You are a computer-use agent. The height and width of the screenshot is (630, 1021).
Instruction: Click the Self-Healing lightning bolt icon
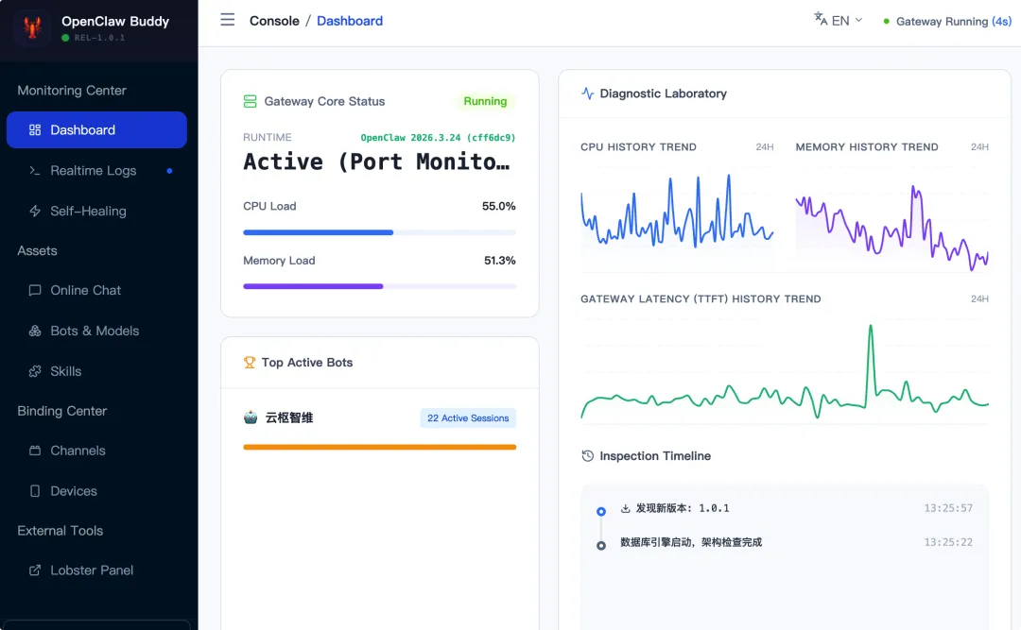pyautogui.click(x=35, y=211)
